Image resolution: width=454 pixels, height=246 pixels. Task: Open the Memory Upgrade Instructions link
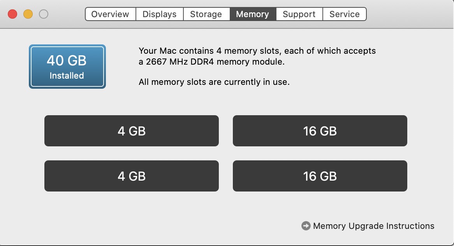point(373,226)
